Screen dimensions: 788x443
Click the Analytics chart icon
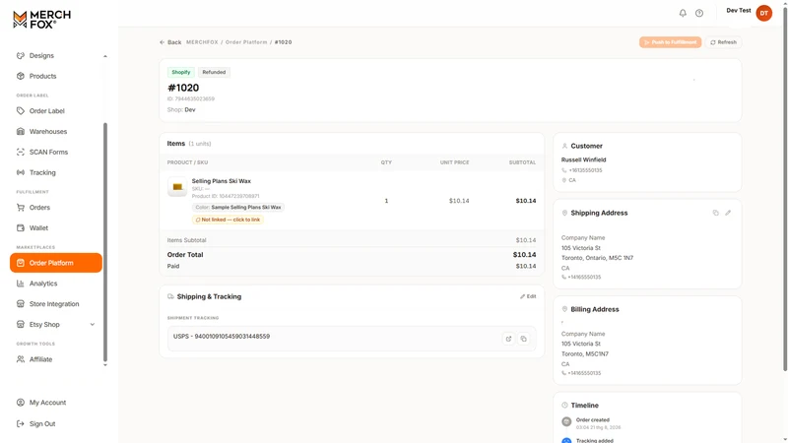click(21, 284)
